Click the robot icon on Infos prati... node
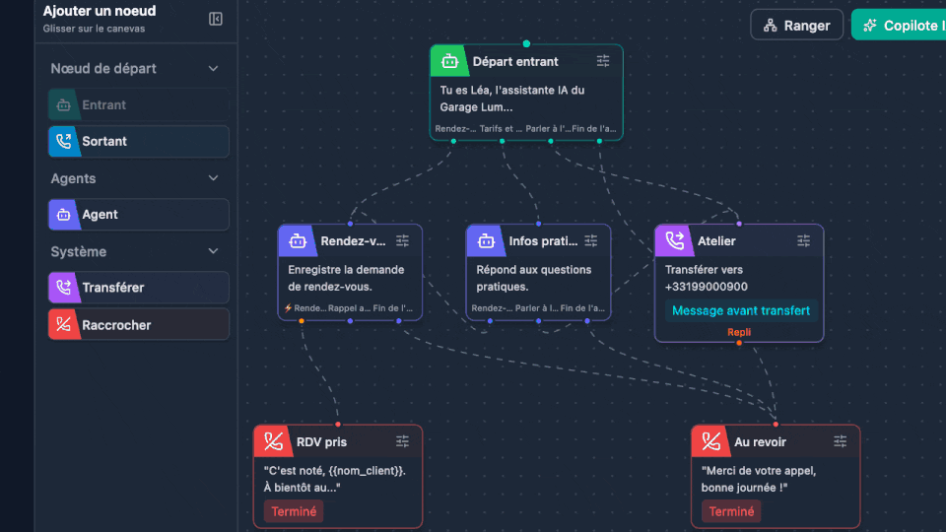 click(x=485, y=240)
